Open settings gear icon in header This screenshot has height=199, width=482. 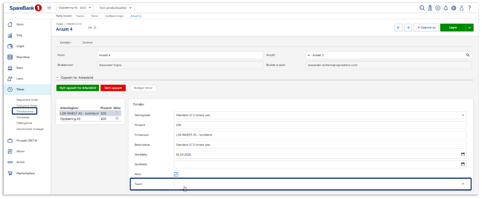click(x=454, y=8)
